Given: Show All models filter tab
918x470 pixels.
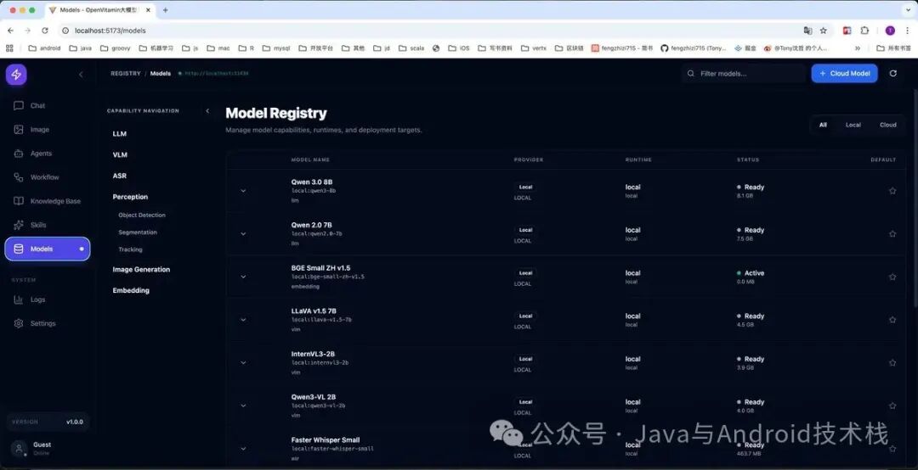Looking at the screenshot, I should coord(823,125).
